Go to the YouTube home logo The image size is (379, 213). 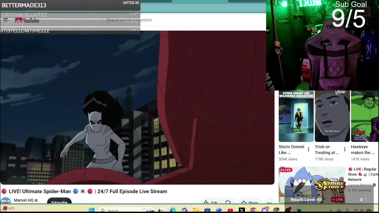(27, 20)
